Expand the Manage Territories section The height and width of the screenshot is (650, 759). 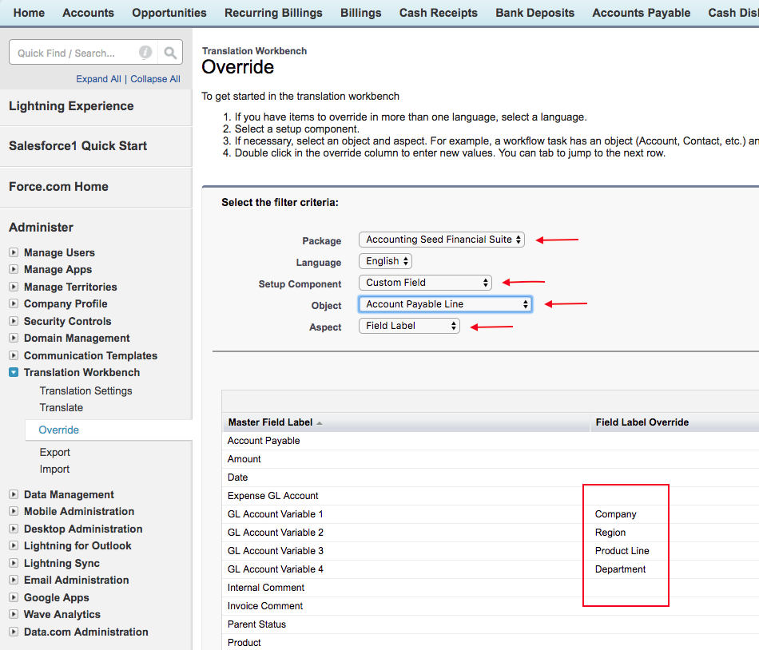(14, 287)
